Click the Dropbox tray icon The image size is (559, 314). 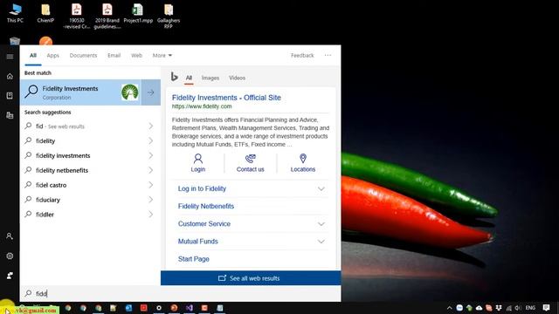click(499, 308)
